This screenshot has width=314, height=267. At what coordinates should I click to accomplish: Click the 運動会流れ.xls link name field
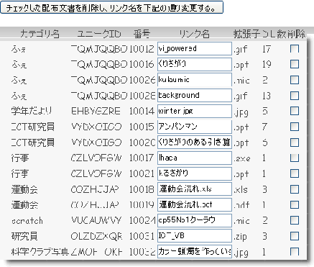(x=195, y=189)
